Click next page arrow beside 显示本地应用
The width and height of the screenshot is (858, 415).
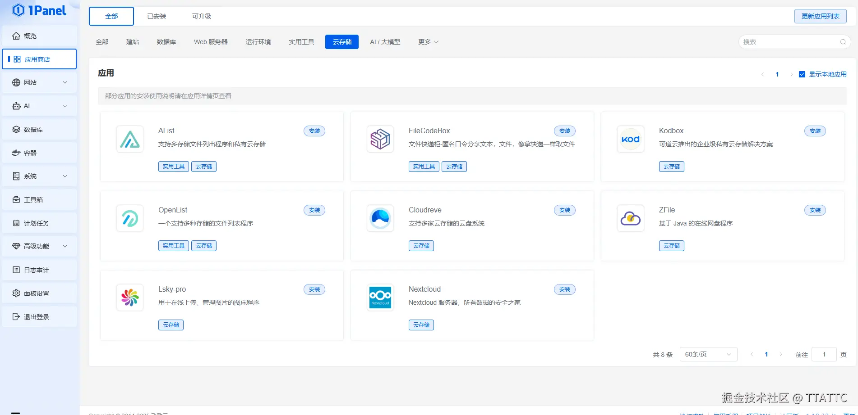point(791,74)
